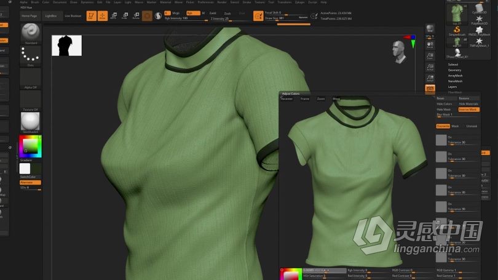
Task: Activate the Move gizmo tool icon
Action: coord(114,15)
